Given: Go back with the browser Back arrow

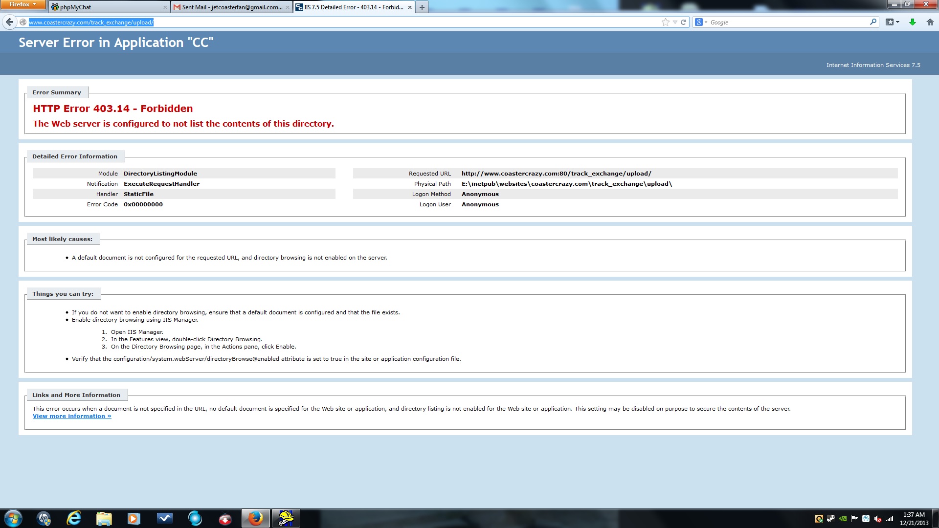Looking at the screenshot, I should 9,22.
